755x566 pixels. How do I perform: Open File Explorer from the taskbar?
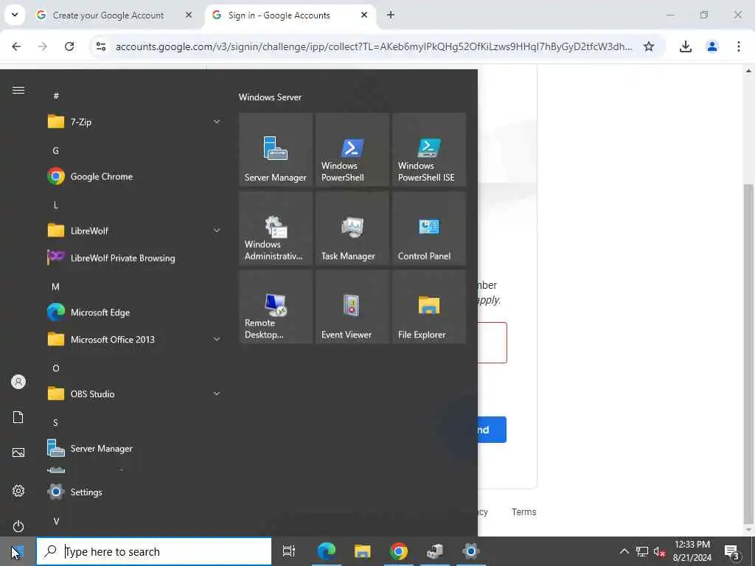pos(362,551)
